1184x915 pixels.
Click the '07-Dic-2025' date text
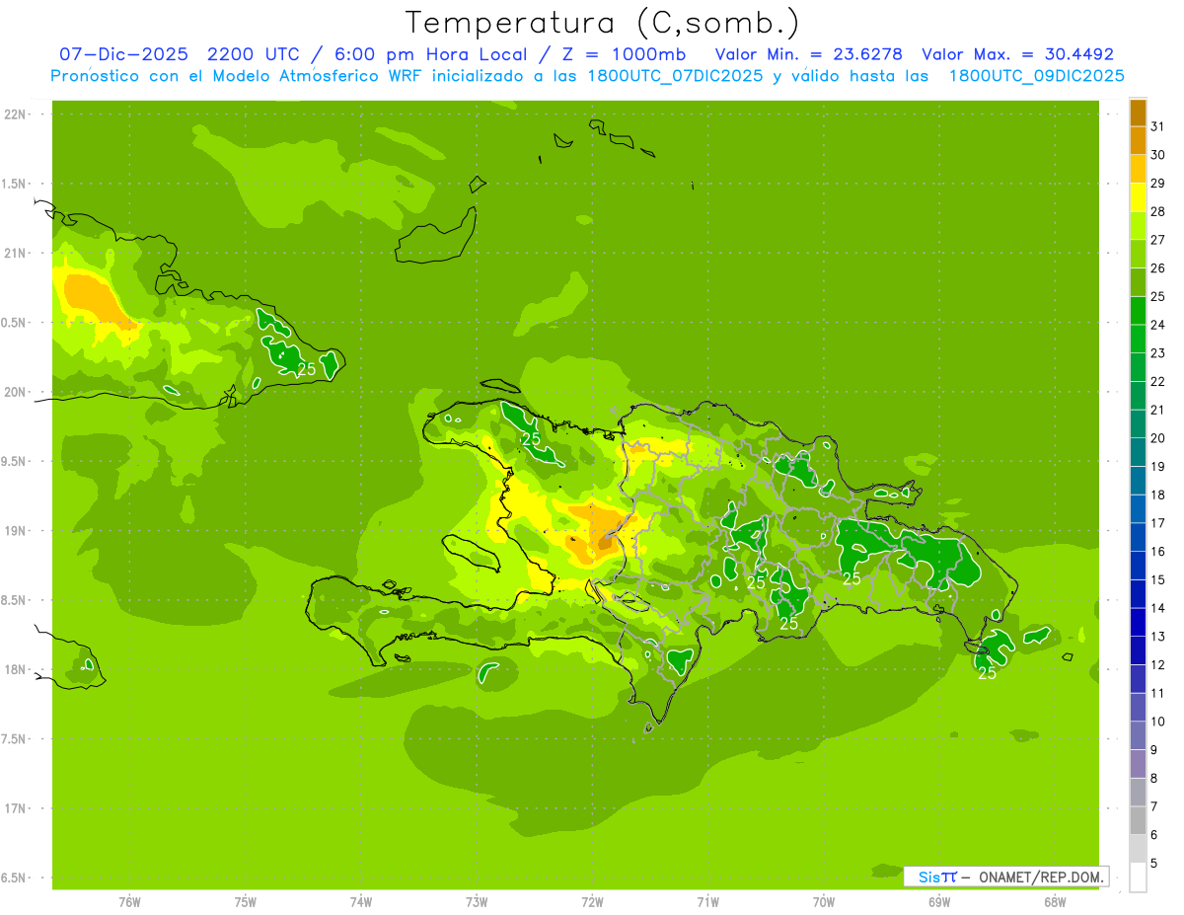tap(123, 54)
